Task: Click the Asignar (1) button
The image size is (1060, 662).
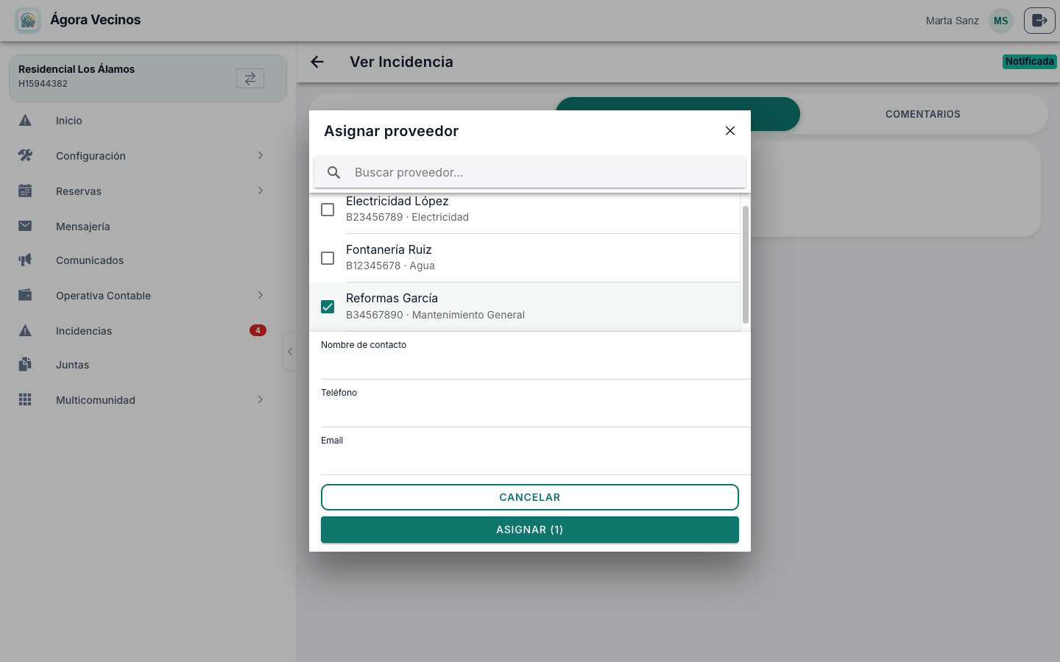Action: (530, 530)
